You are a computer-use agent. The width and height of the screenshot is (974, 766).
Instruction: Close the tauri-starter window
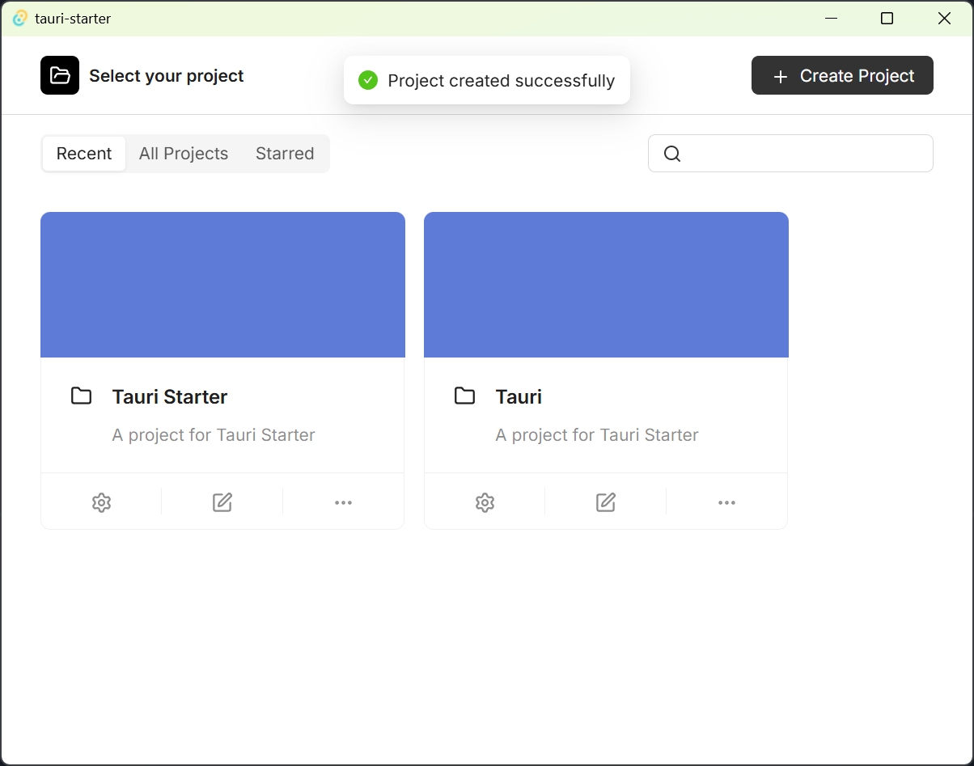pyautogui.click(x=944, y=18)
